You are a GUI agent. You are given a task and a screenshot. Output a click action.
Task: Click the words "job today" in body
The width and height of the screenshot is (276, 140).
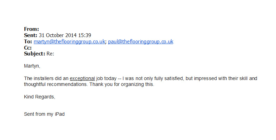click(x=106, y=78)
